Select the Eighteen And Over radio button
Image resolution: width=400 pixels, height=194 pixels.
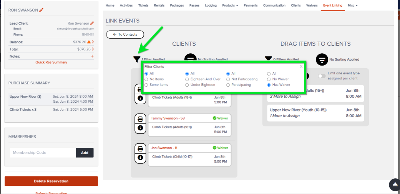tap(187, 79)
